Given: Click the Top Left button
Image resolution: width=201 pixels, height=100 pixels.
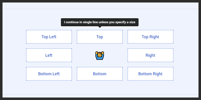Looking at the screenshot, I should [x=49, y=37].
